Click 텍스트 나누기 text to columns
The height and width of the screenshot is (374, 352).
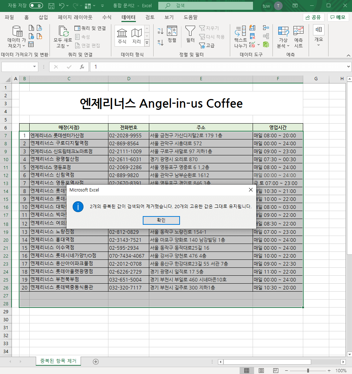(x=240, y=36)
